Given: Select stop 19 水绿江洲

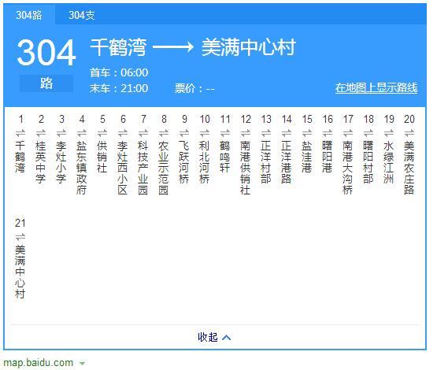Looking at the screenshot, I should point(389,162).
